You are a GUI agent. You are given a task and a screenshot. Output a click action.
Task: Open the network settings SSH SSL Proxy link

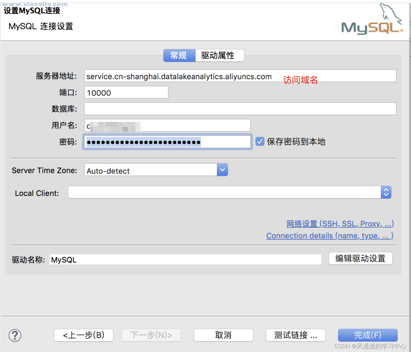(340, 224)
